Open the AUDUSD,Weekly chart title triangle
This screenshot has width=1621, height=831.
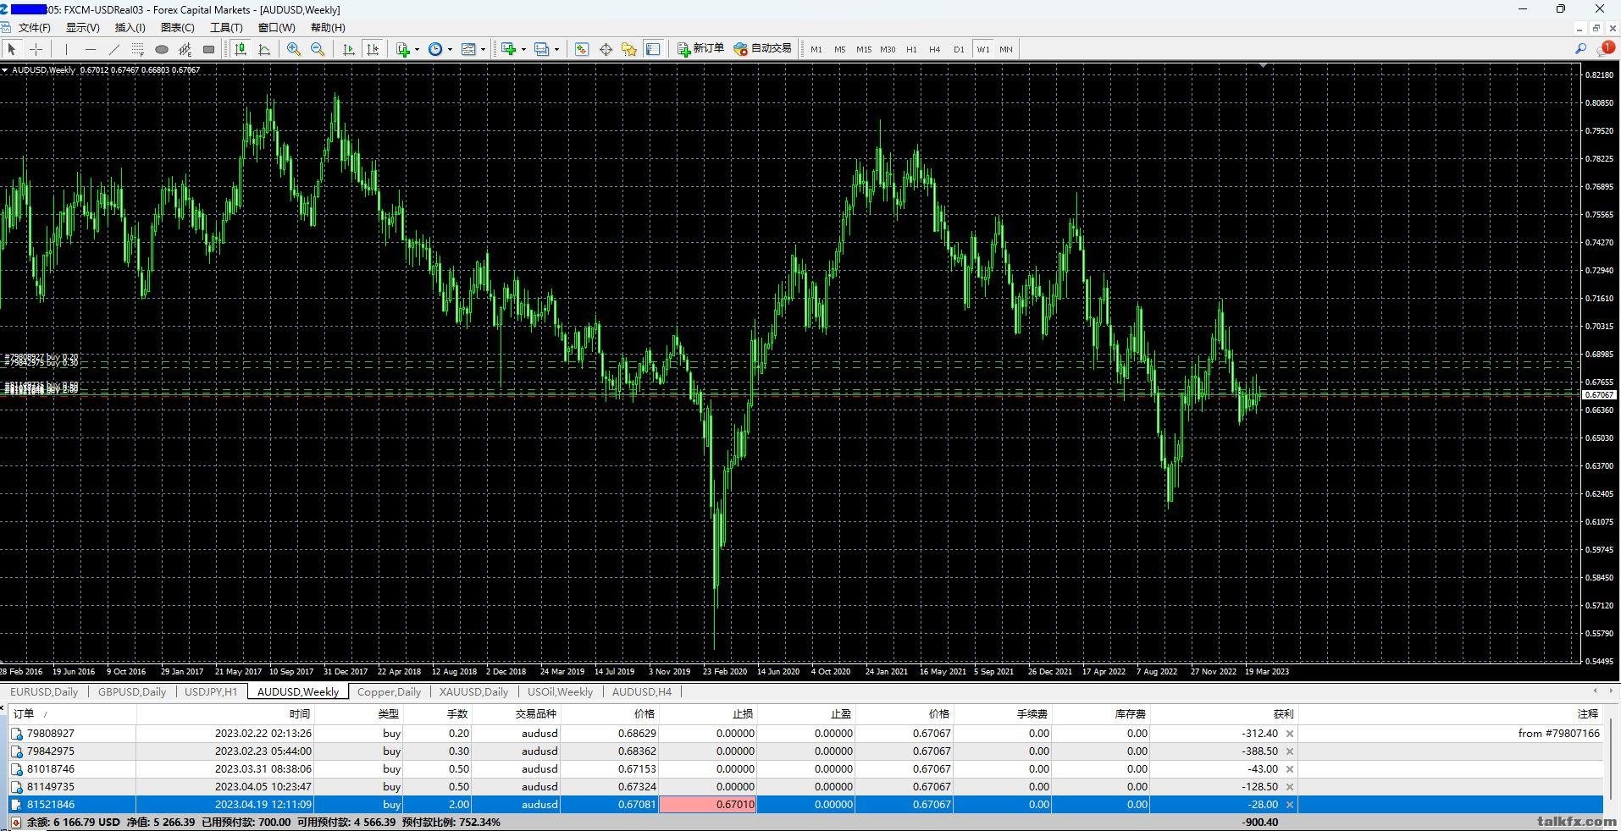point(5,70)
